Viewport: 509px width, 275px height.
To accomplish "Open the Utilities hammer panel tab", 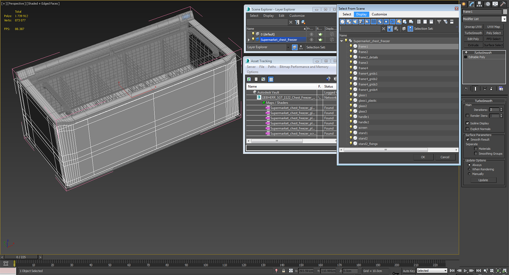I will (x=503, y=4).
